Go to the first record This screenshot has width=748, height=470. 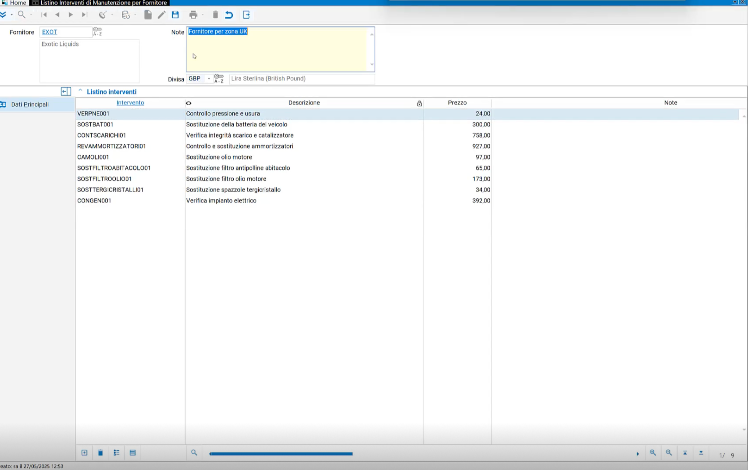[44, 14]
